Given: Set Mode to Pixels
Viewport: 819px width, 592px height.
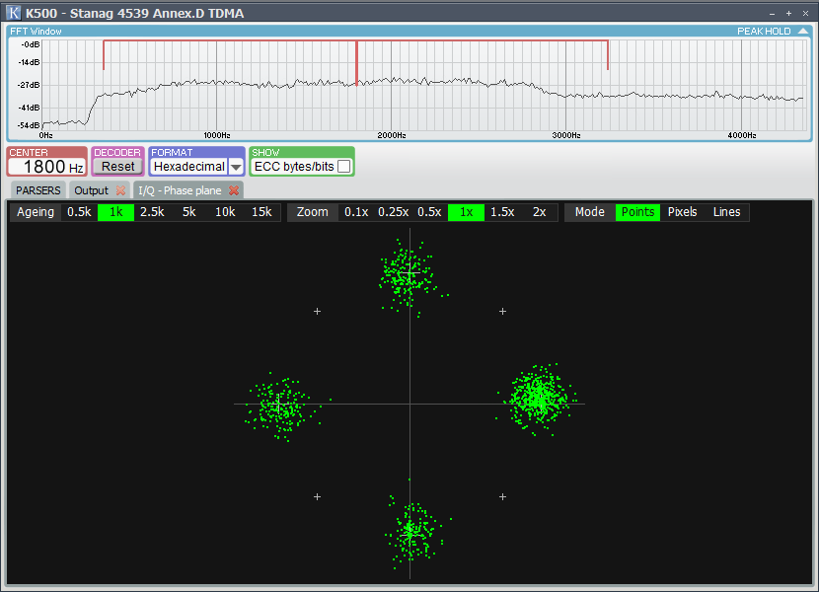Looking at the screenshot, I should pyautogui.click(x=682, y=212).
